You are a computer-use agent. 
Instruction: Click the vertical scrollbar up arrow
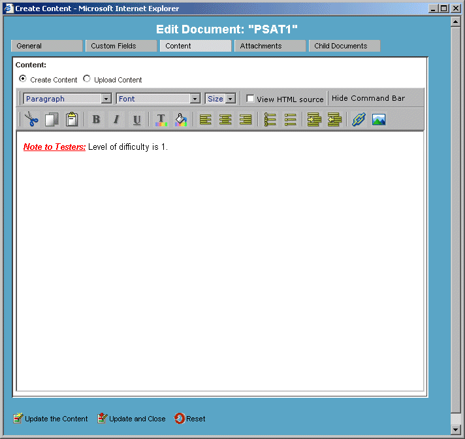point(455,22)
